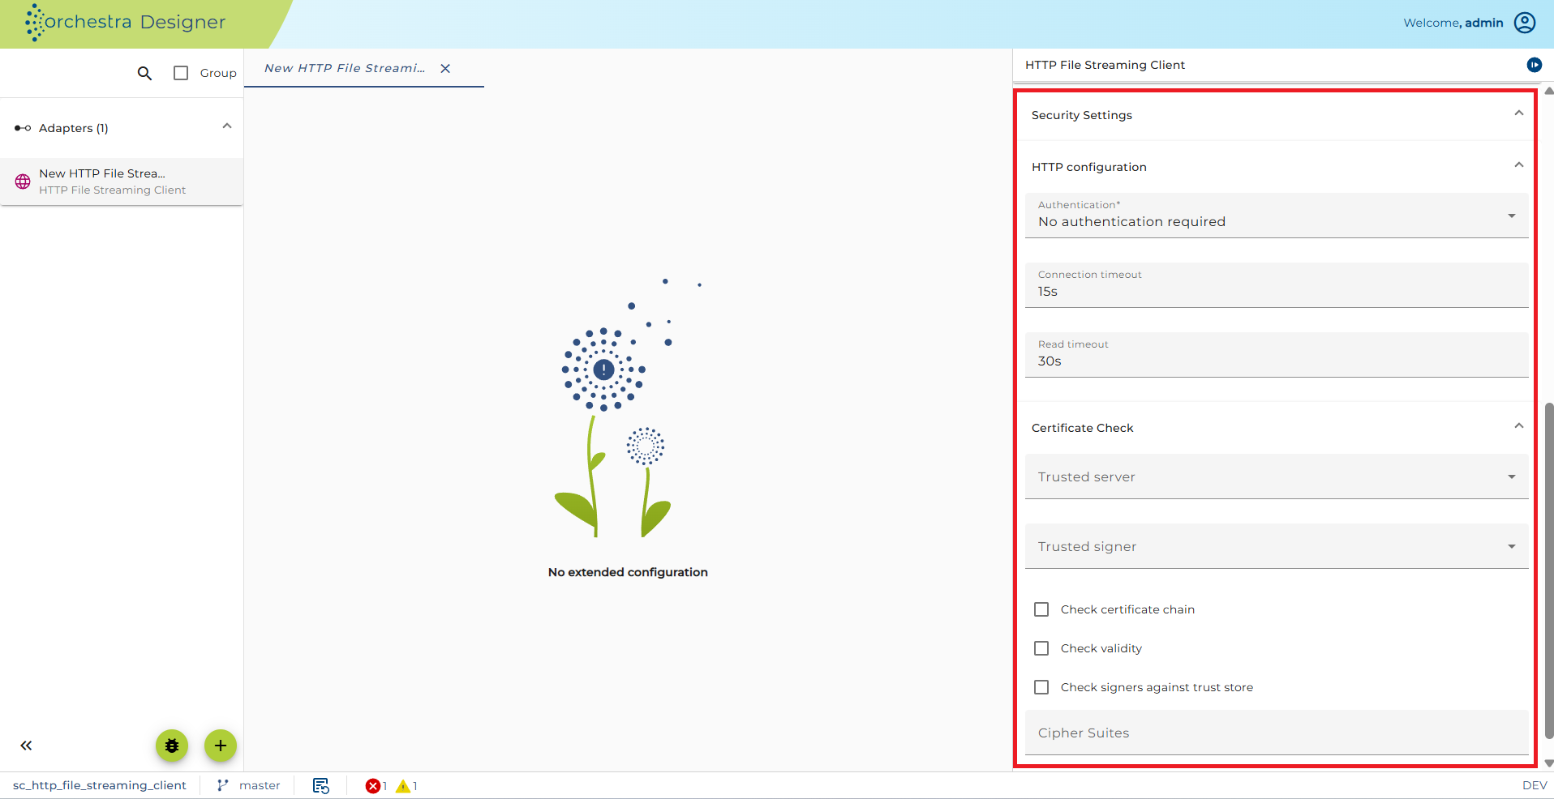This screenshot has width=1554, height=799.
Task: Switch to New HTTP File Streaming tab
Action: (x=345, y=68)
